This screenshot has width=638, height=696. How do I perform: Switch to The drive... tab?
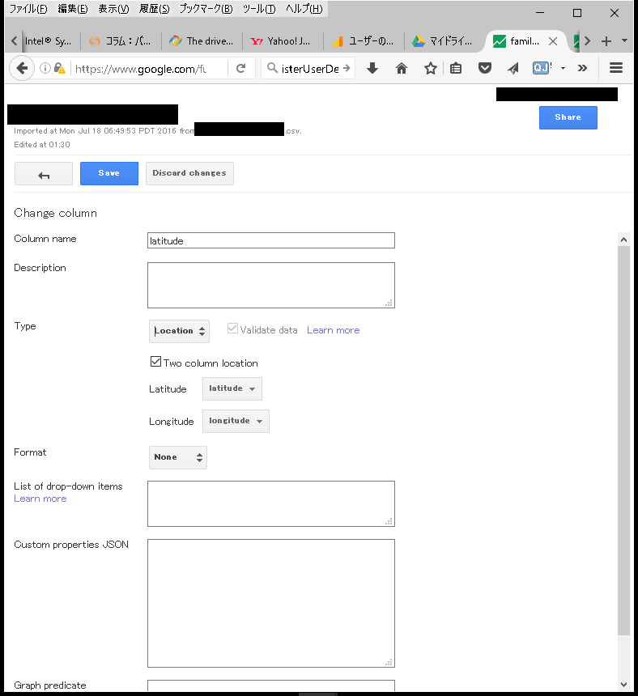[x=202, y=41]
